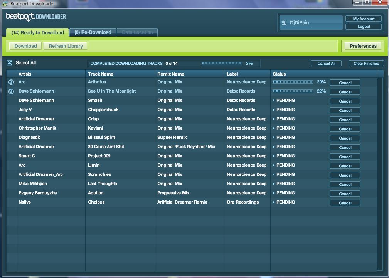Viewport: 389px width, 278px height.
Task: Switch to the Ready to Download tab
Action: (37, 33)
